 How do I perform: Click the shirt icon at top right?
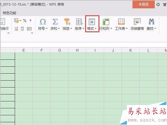(165, 5)
